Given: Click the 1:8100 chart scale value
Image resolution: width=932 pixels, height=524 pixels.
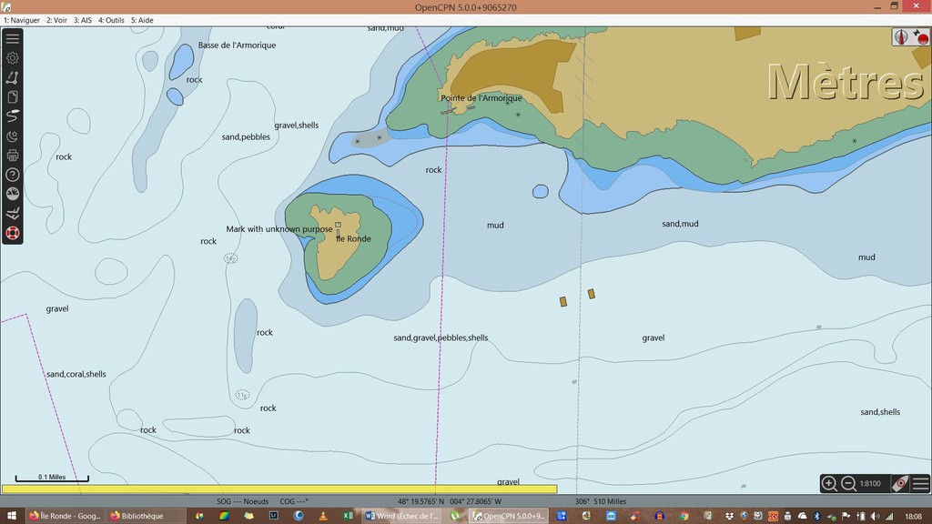Looking at the screenshot, I should pyautogui.click(x=870, y=484).
